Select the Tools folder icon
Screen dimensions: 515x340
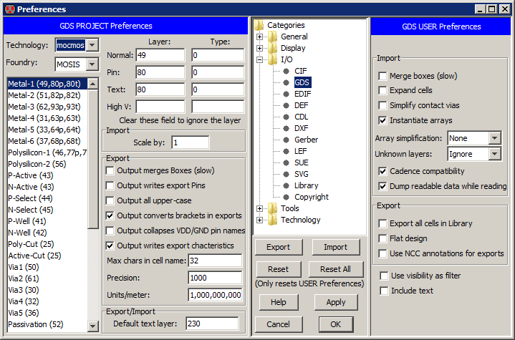point(273,208)
